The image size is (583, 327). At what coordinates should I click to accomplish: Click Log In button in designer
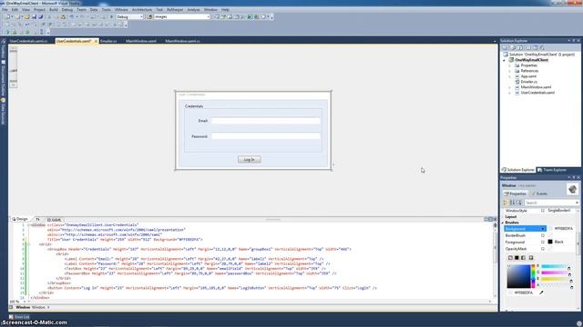click(249, 160)
